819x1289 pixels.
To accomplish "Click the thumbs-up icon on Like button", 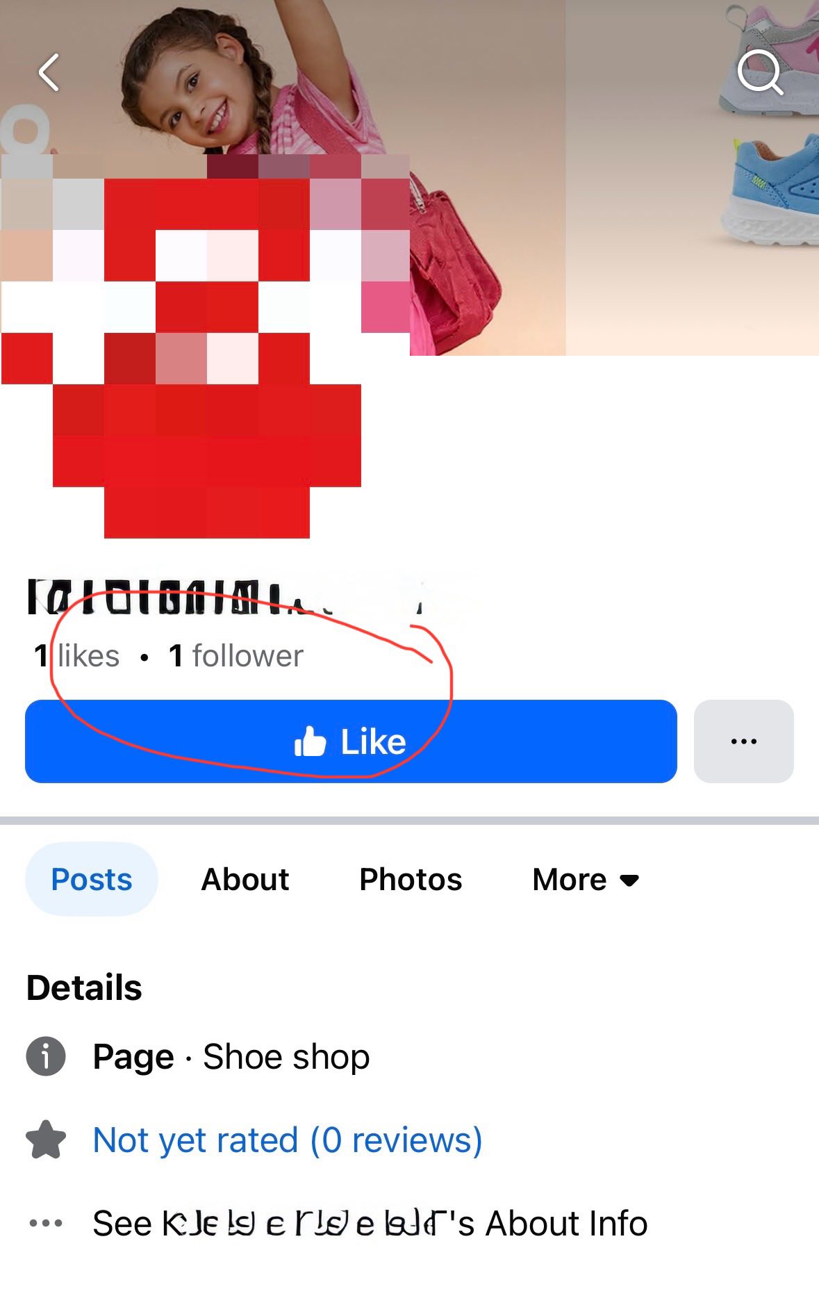I will tap(310, 741).
